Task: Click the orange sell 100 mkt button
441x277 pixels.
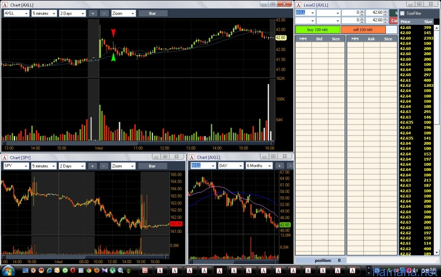Action: click(363, 29)
